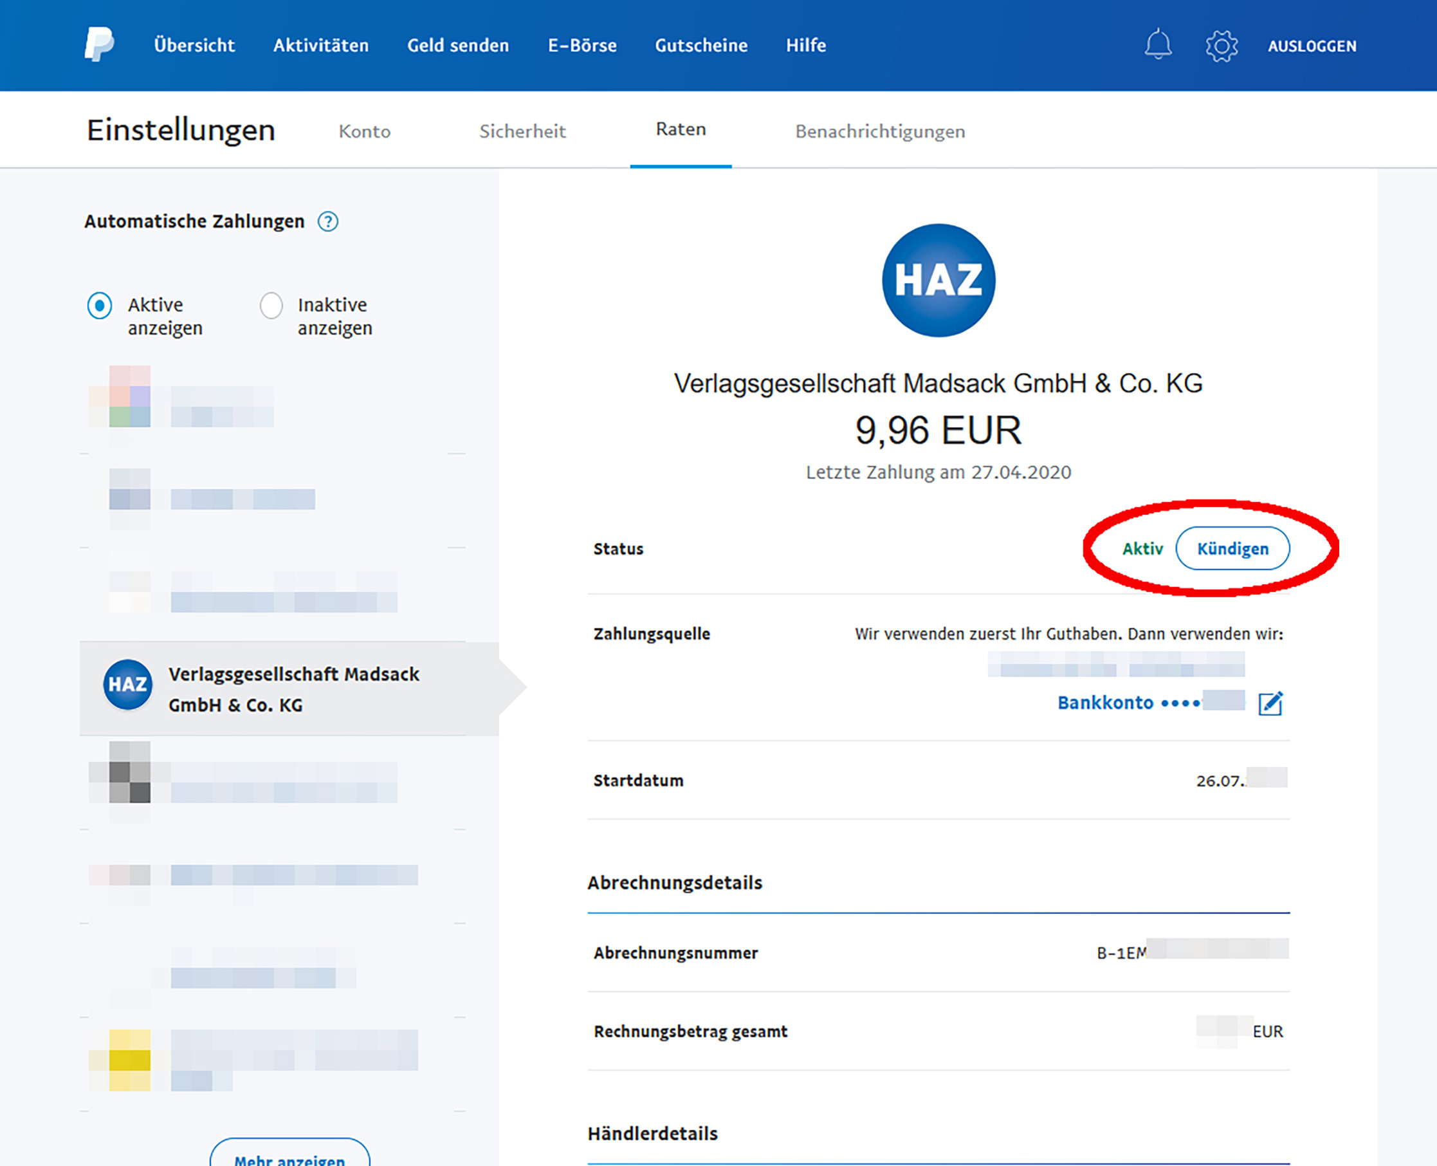The height and width of the screenshot is (1166, 1437).
Task: Open the notifications bell icon
Action: [x=1158, y=45]
